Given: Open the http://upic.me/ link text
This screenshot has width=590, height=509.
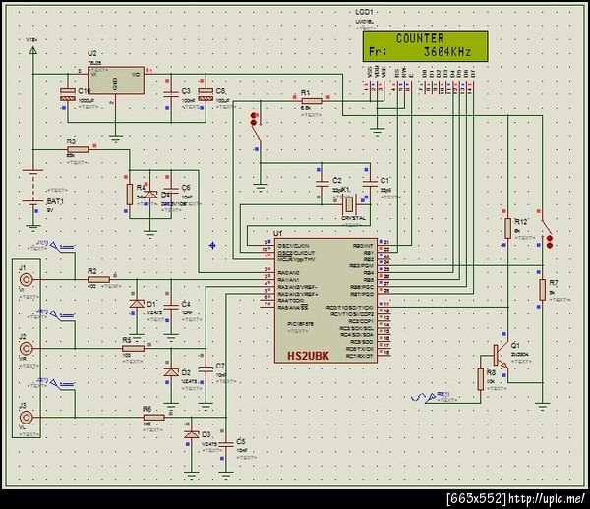Looking at the screenshot, I should [x=547, y=499].
